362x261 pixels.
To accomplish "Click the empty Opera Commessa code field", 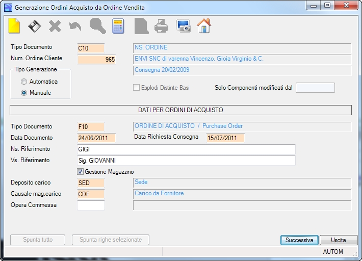I will [x=91, y=205].
